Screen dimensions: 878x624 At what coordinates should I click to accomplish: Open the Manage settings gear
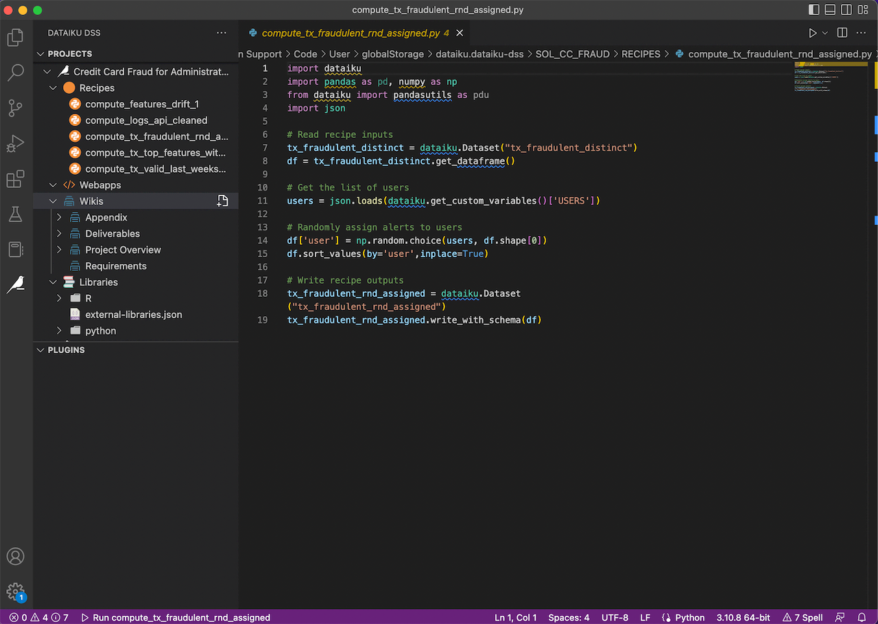click(x=15, y=592)
